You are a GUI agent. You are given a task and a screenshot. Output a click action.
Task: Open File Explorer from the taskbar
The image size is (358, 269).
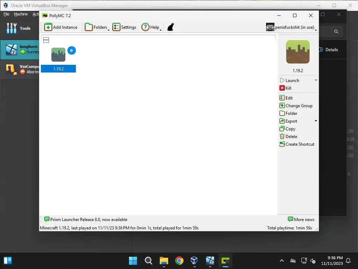164,261
